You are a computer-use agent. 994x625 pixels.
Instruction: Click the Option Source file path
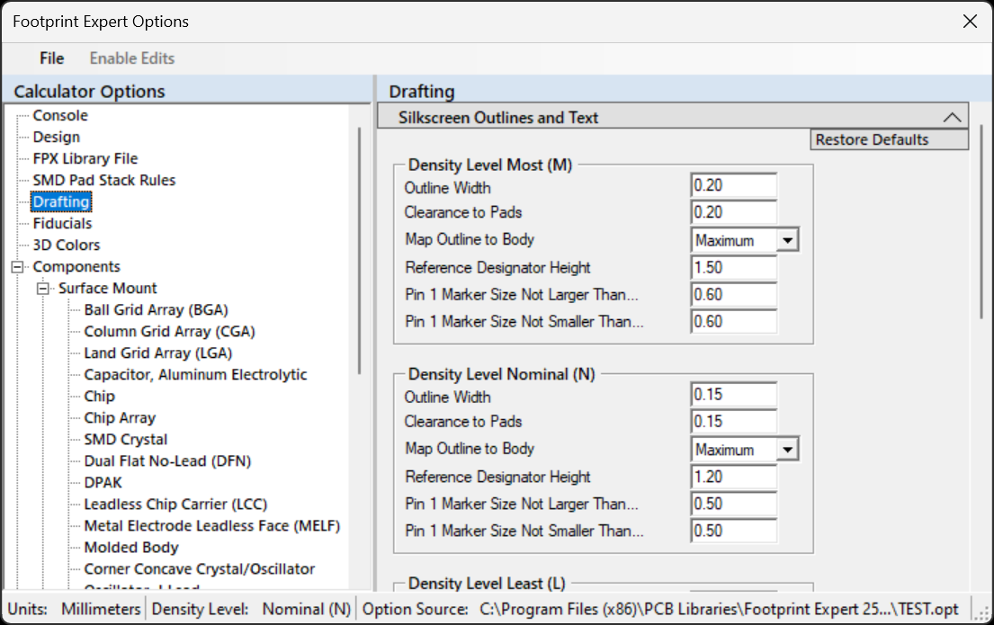719,609
